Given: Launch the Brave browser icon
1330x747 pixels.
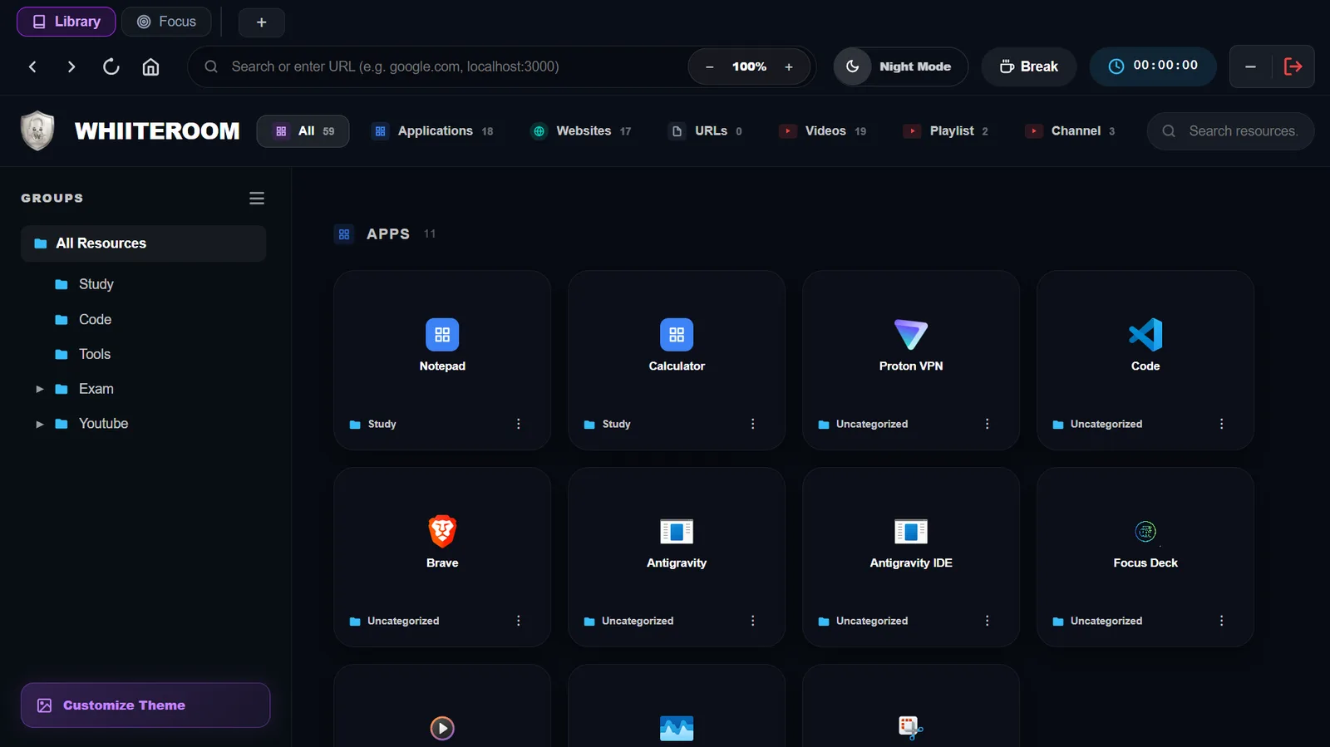Looking at the screenshot, I should [x=442, y=531].
